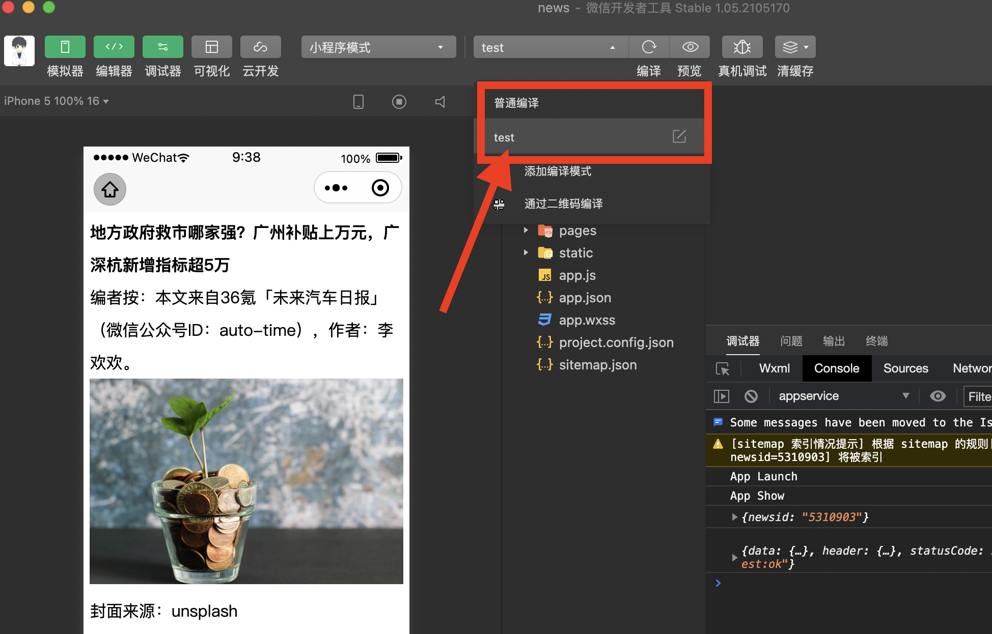This screenshot has width=992, height=634.
Task: Switch to the Sources tab
Action: 905,368
